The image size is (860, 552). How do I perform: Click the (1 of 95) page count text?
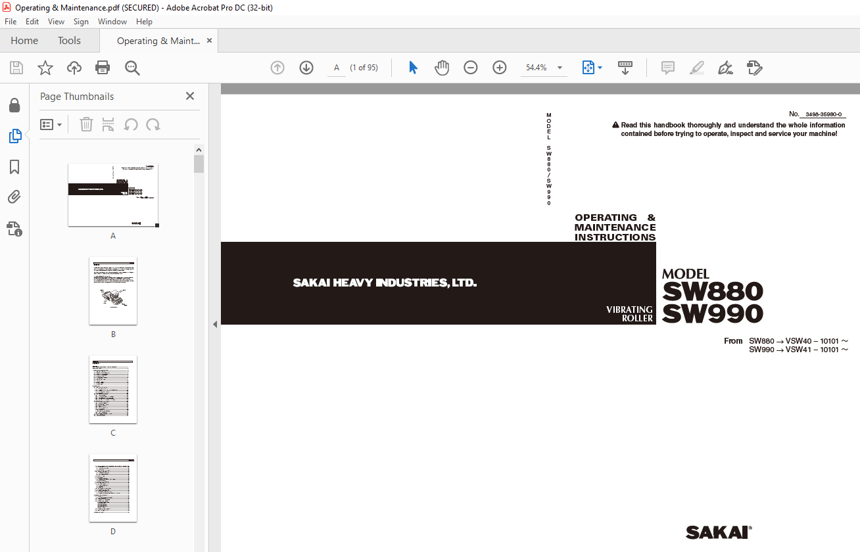click(364, 68)
